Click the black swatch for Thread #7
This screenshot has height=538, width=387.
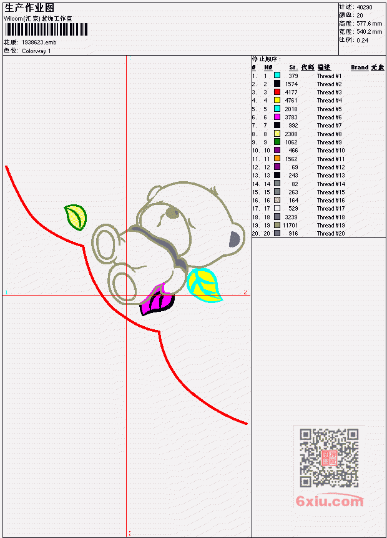click(277, 125)
